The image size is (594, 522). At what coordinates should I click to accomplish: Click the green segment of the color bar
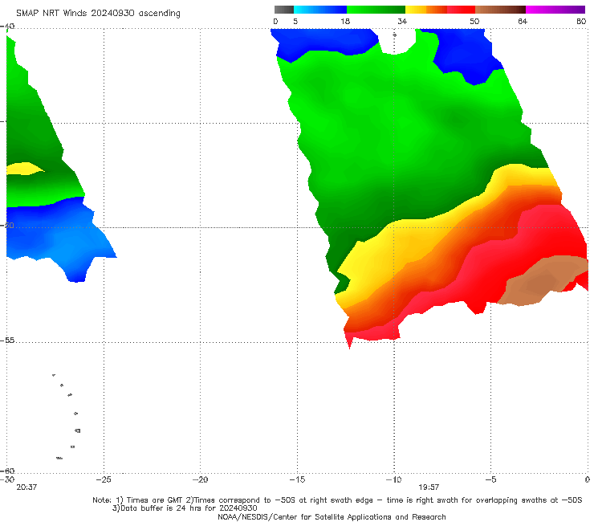point(376,10)
